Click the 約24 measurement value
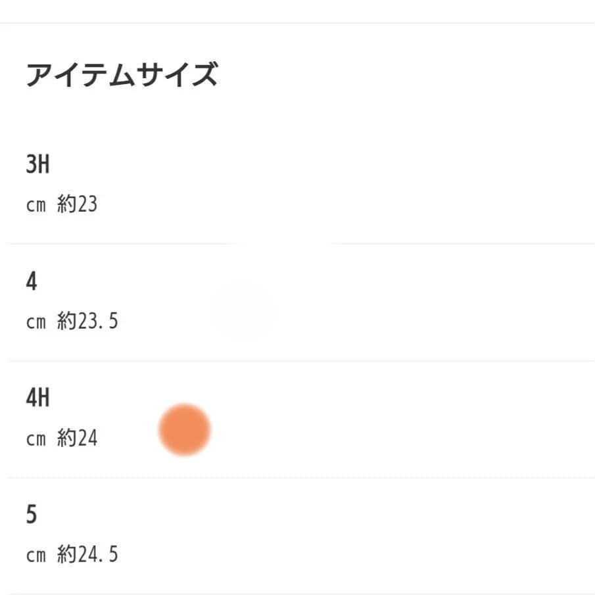595x595 pixels. pos(77,439)
